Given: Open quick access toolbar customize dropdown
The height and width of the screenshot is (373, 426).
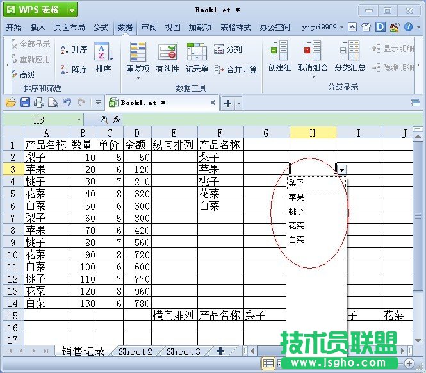Looking at the screenshot, I should click(x=98, y=103).
